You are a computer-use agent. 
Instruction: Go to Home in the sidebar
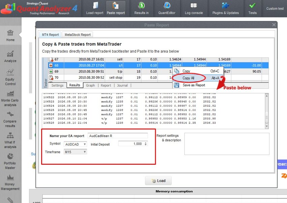click(x=10, y=36)
